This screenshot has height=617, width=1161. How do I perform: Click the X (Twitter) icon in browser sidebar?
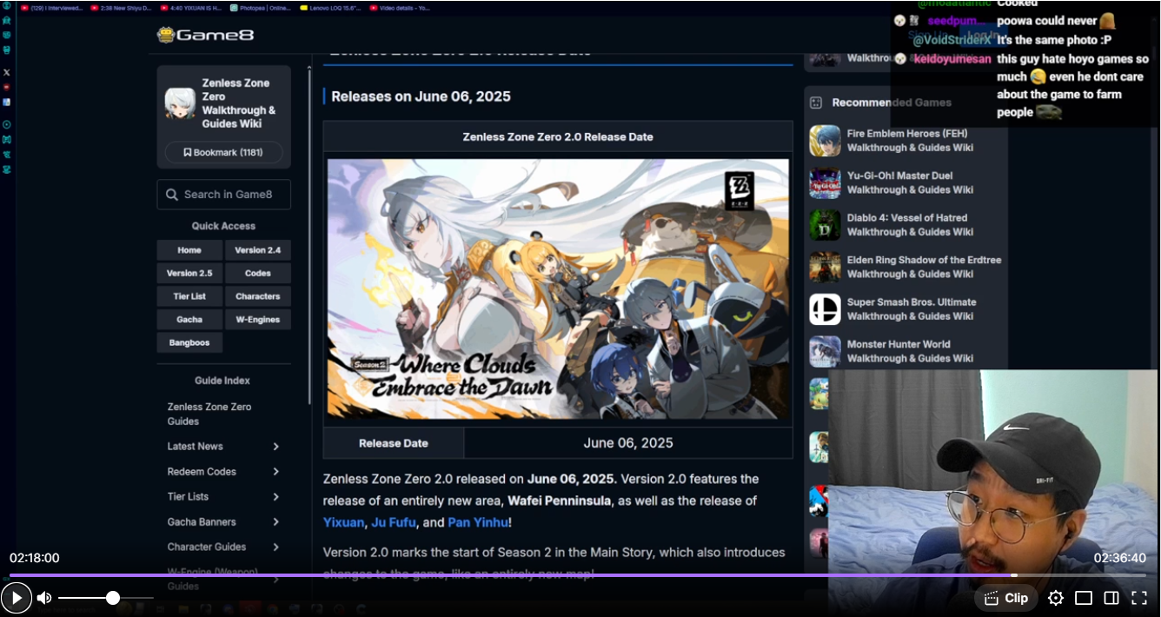(x=7, y=72)
